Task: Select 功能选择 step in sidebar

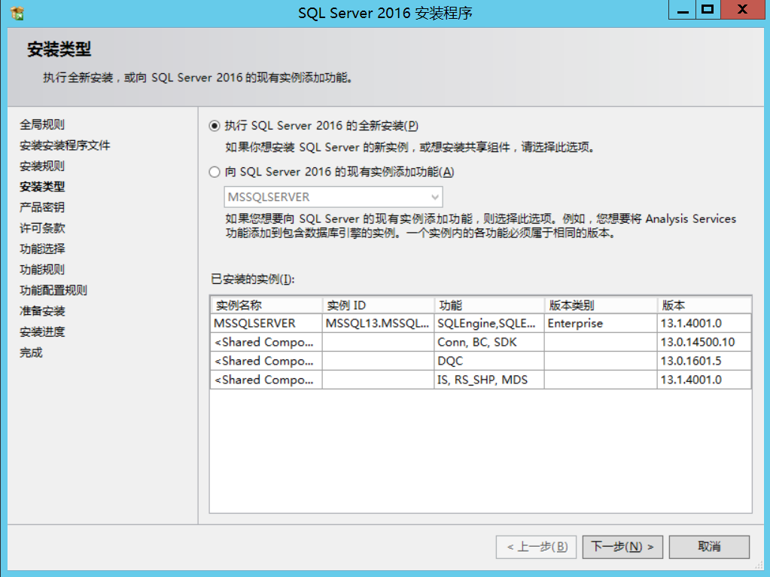Action: coord(42,249)
